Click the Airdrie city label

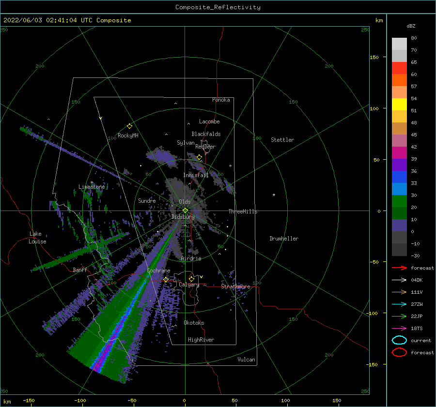click(x=191, y=258)
